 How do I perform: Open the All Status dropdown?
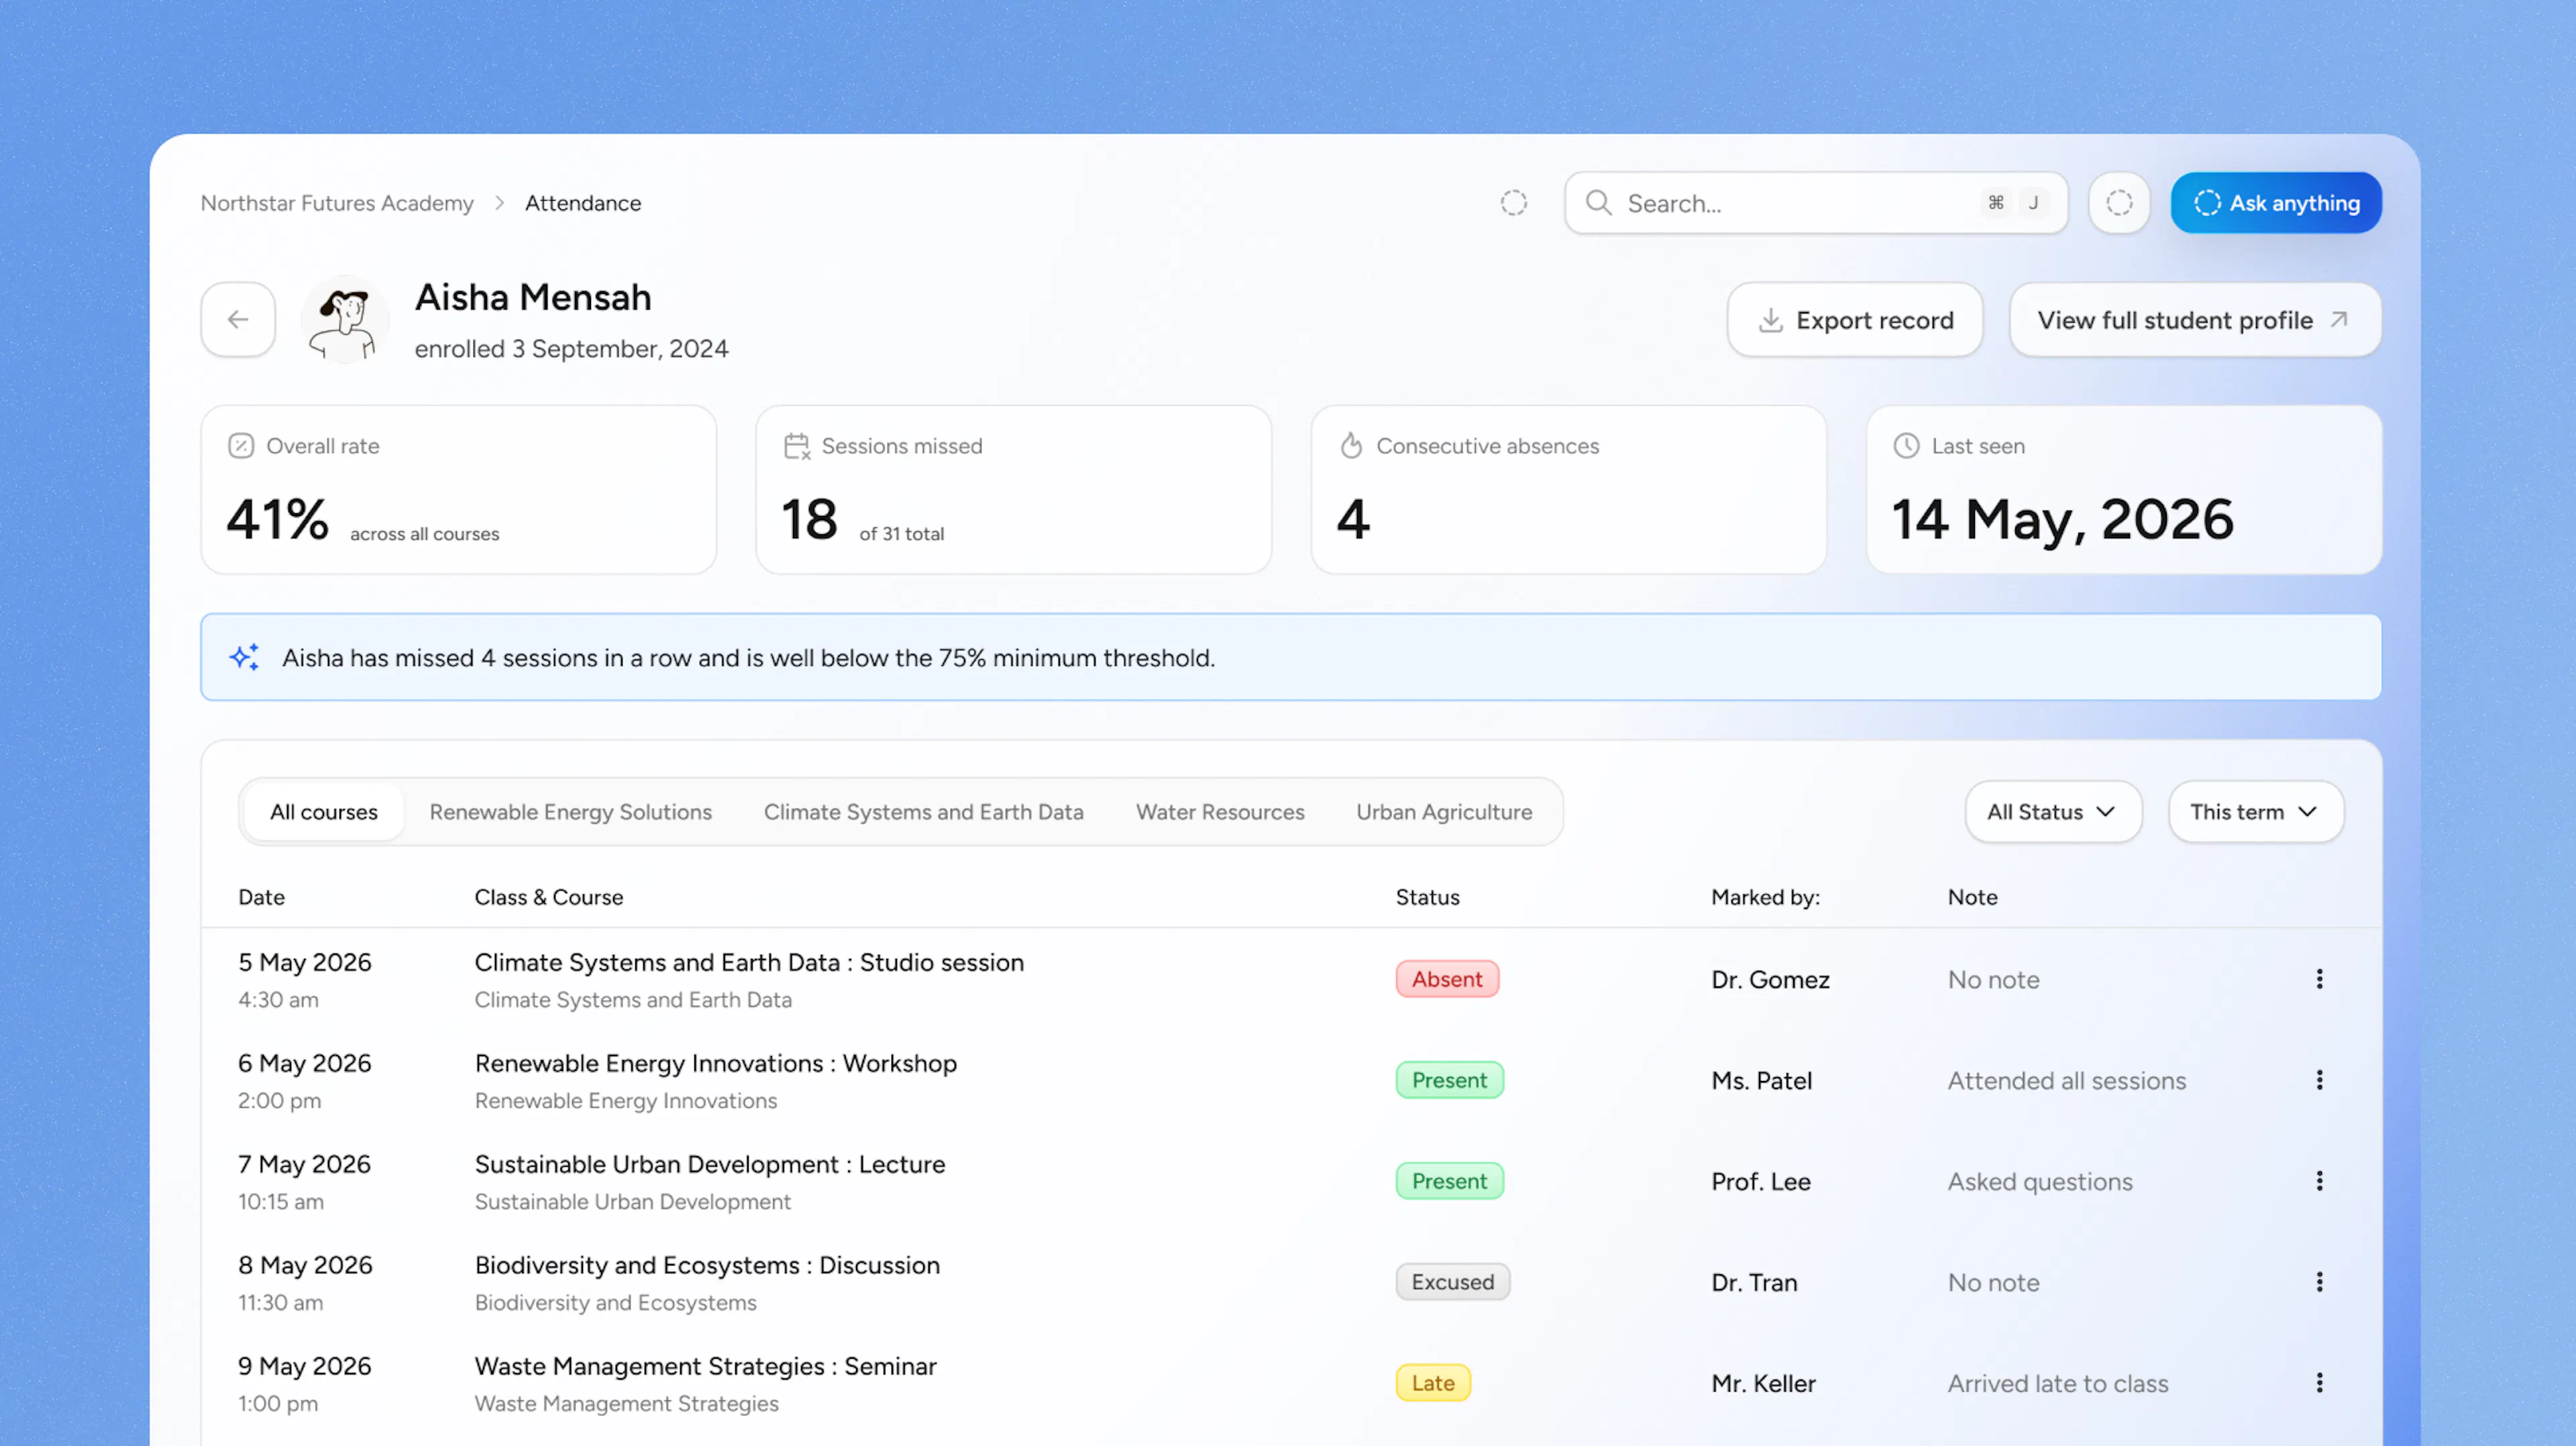(x=2053, y=812)
